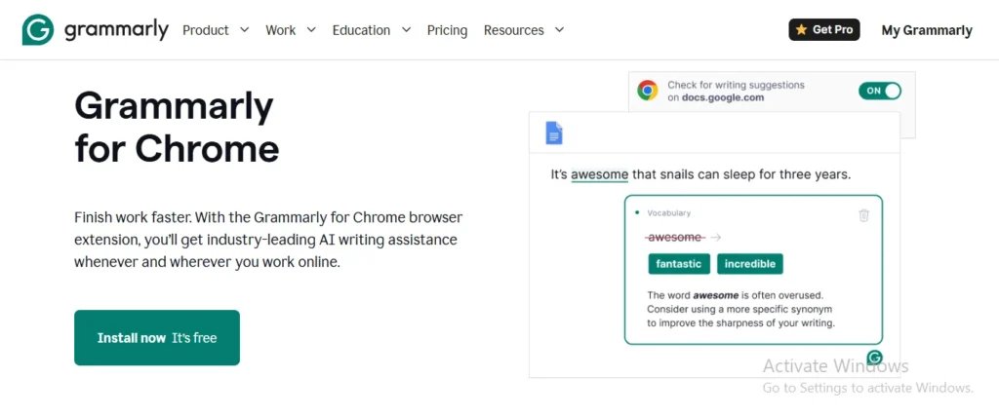Click the Grammarly for Chrome heading
999x416 pixels.
tap(177, 128)
